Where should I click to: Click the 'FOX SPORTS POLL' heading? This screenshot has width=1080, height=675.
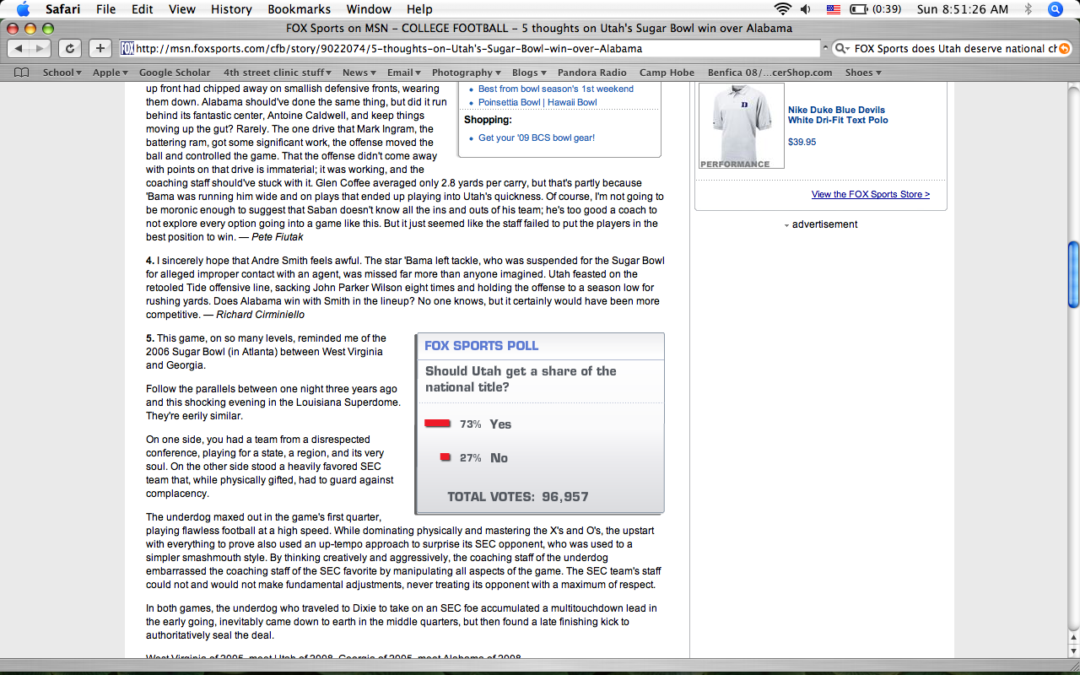pos(481,346)
